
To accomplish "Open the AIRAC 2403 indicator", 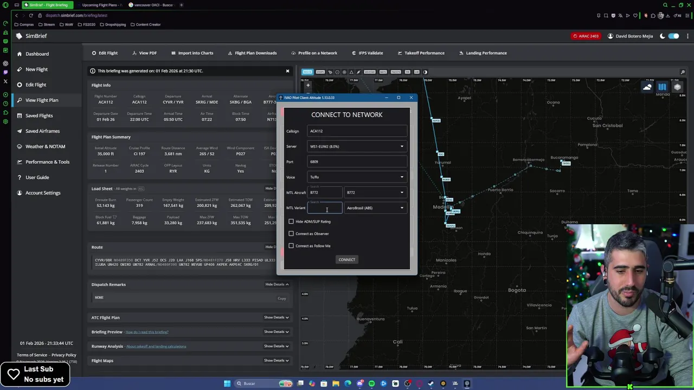I will coord(586,36).
